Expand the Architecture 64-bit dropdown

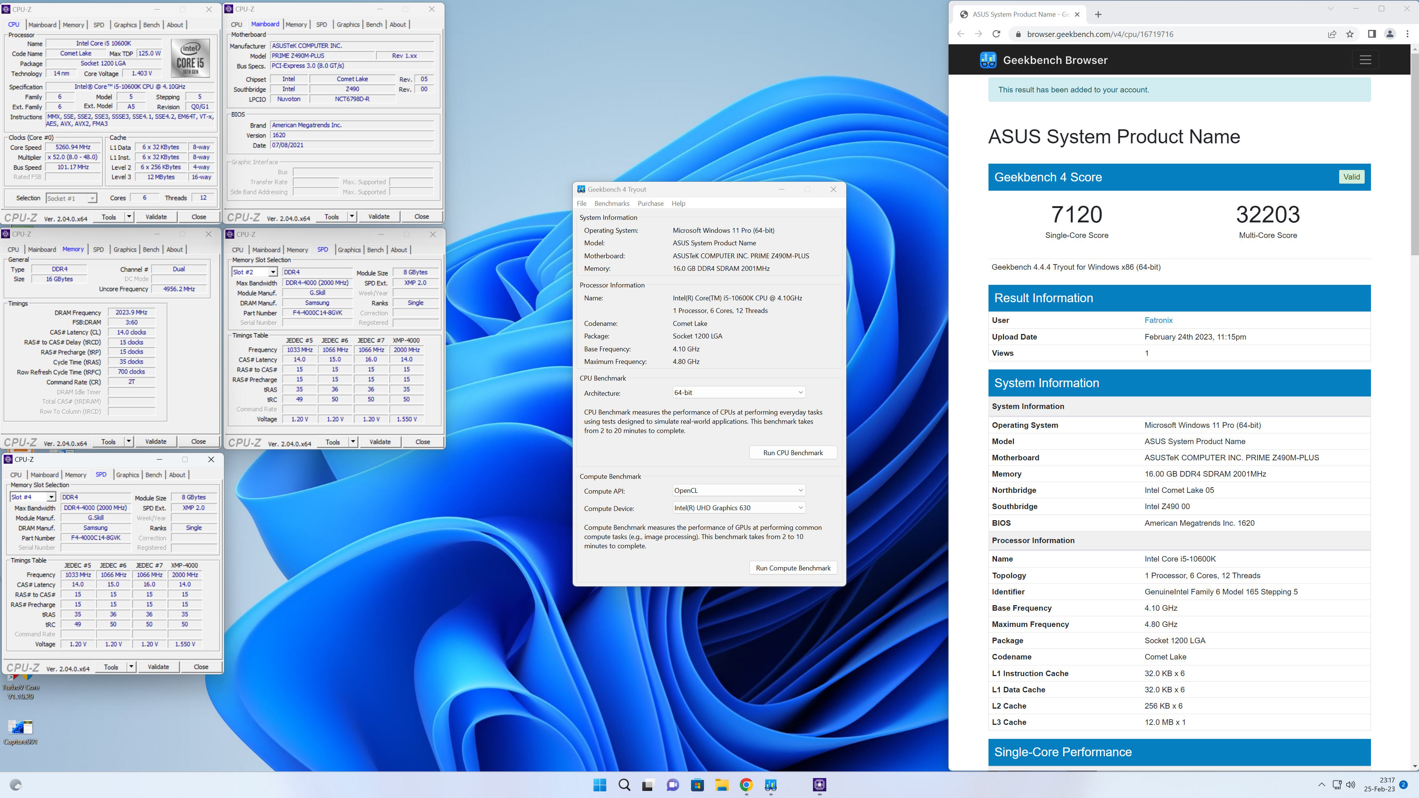[x=738, y=393]
